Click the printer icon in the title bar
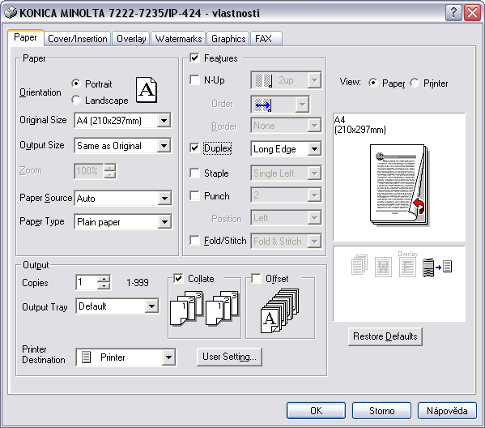 coord(11,13)
